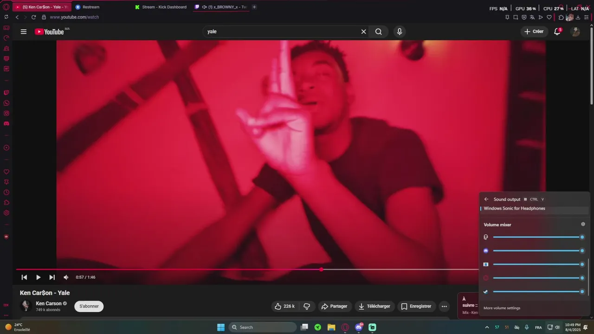This screenshot has width=594, height=334.
Task: Open the clock showing 10:49 PM
Action: click(572, 327)
